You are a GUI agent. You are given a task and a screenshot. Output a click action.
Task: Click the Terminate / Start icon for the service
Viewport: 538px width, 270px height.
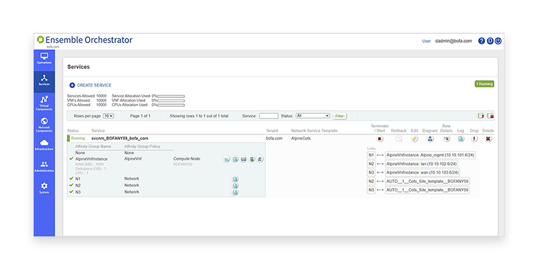pyautogui.click(x=380, y=138)
